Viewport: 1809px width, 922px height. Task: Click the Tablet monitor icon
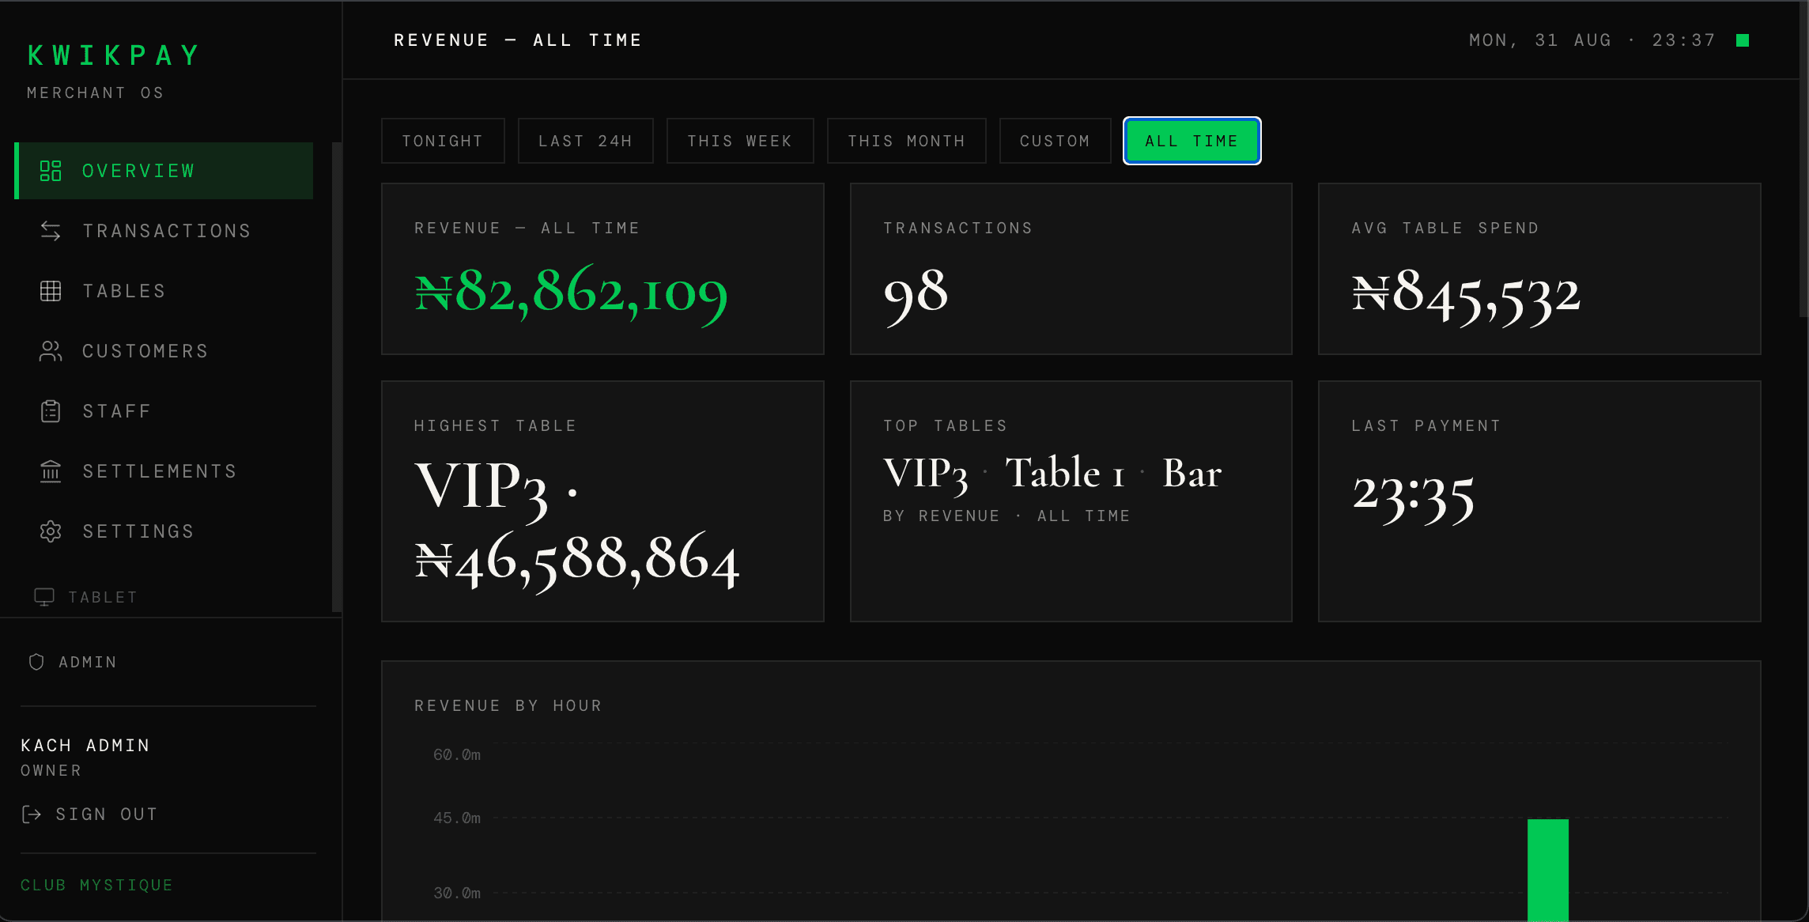tap(44, 597)
